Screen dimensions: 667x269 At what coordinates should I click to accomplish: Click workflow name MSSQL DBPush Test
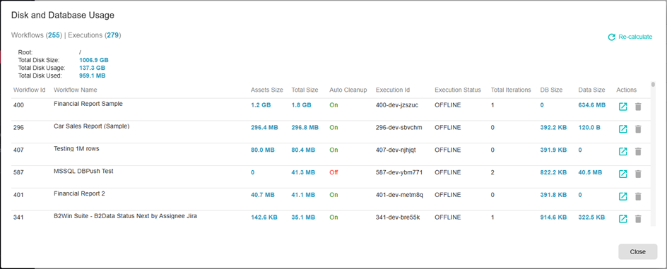click(x=83, y=171)
